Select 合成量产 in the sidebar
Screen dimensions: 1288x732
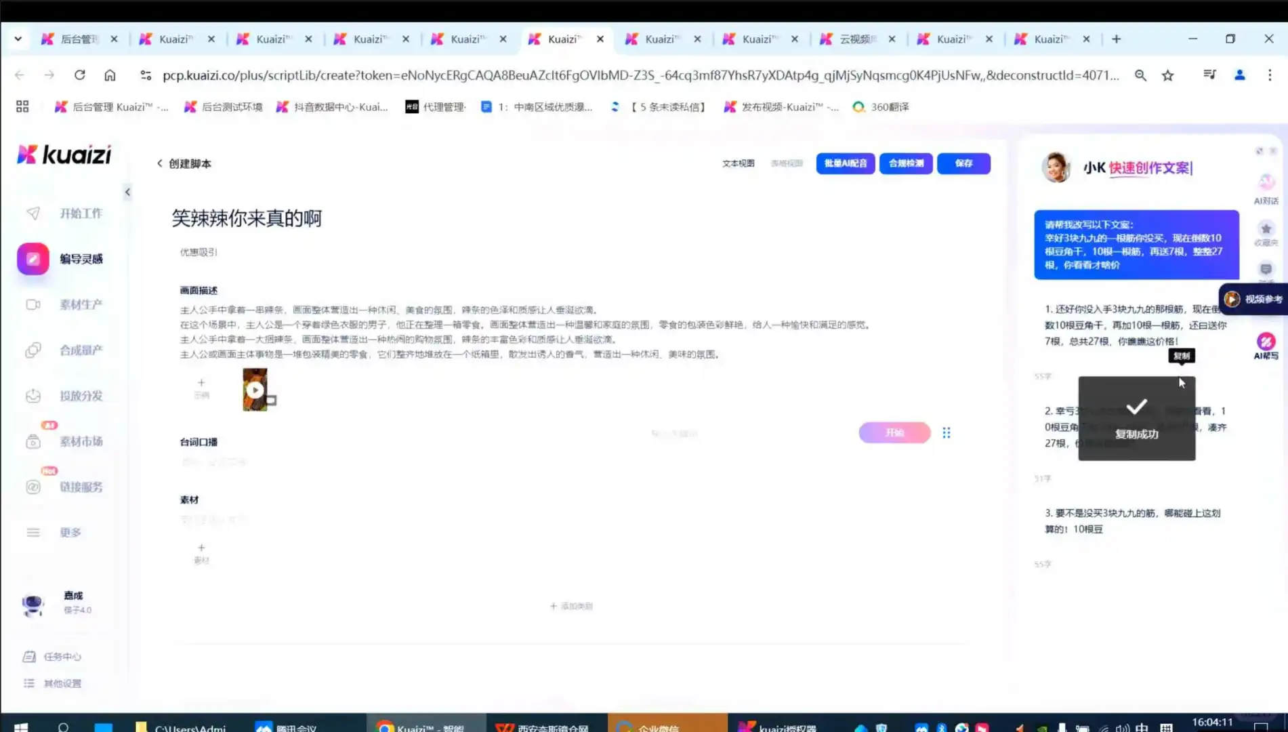pos(81,349)
